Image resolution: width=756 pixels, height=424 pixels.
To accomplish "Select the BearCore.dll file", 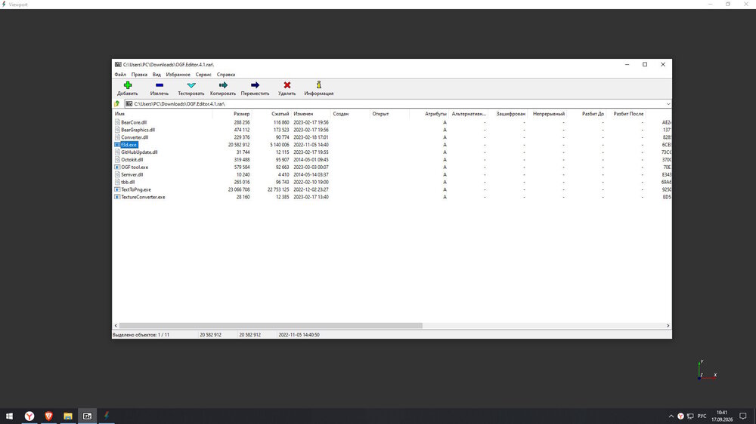I will 134,122.
